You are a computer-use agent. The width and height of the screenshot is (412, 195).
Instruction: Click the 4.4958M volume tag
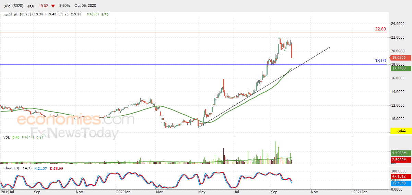point(400,153)
